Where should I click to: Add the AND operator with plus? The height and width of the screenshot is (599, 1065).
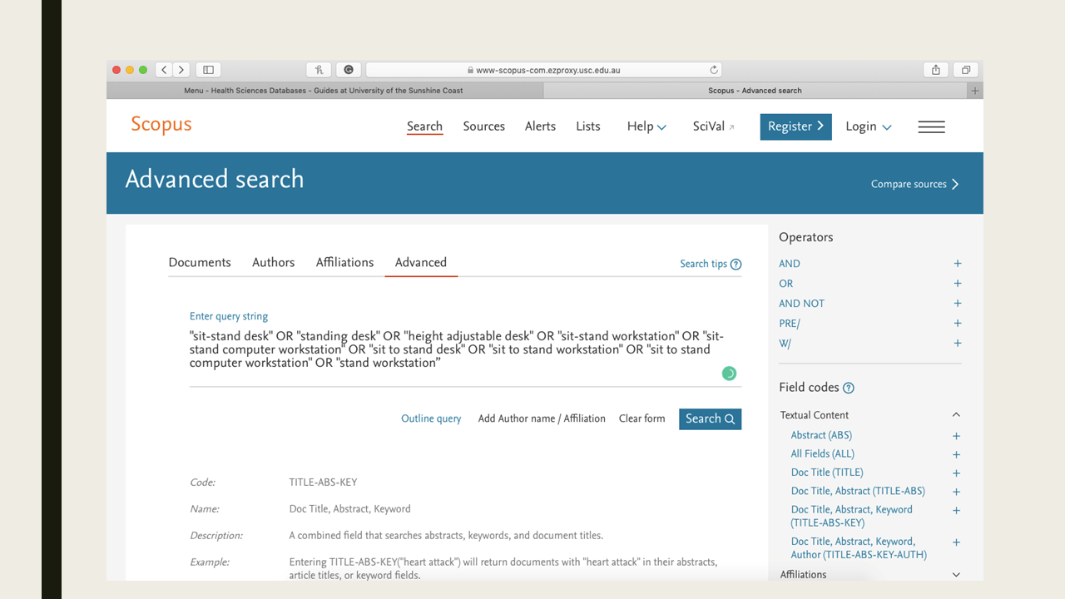[x=957, y=264]
